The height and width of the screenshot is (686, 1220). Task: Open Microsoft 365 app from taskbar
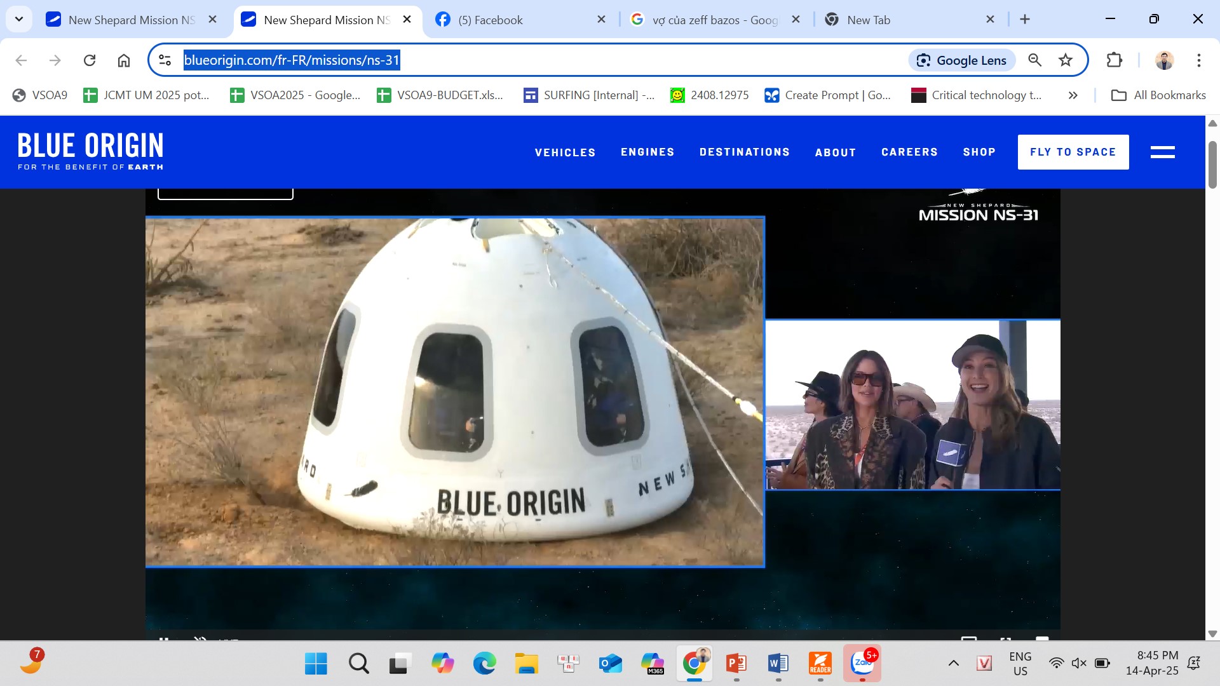653,664
